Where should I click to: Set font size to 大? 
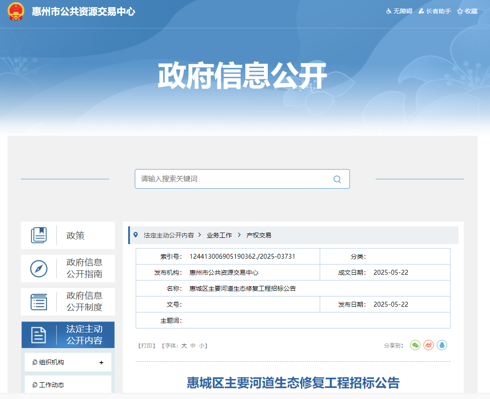[184, 345]
